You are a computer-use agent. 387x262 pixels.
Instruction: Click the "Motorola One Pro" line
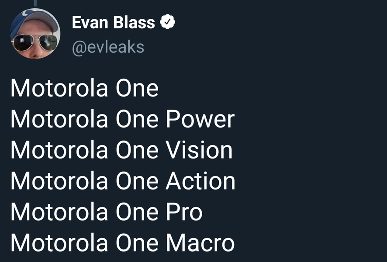tap(106, 212)
